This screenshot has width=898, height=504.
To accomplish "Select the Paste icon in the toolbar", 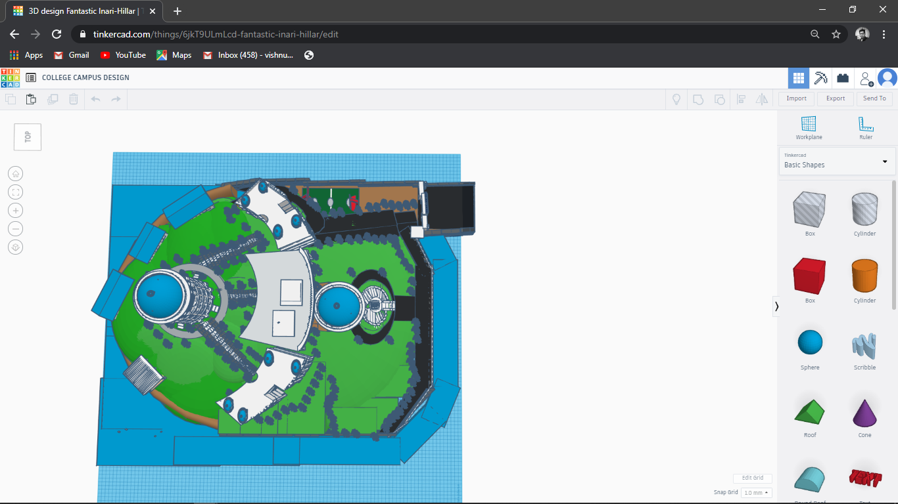I will tap(31, 99).
